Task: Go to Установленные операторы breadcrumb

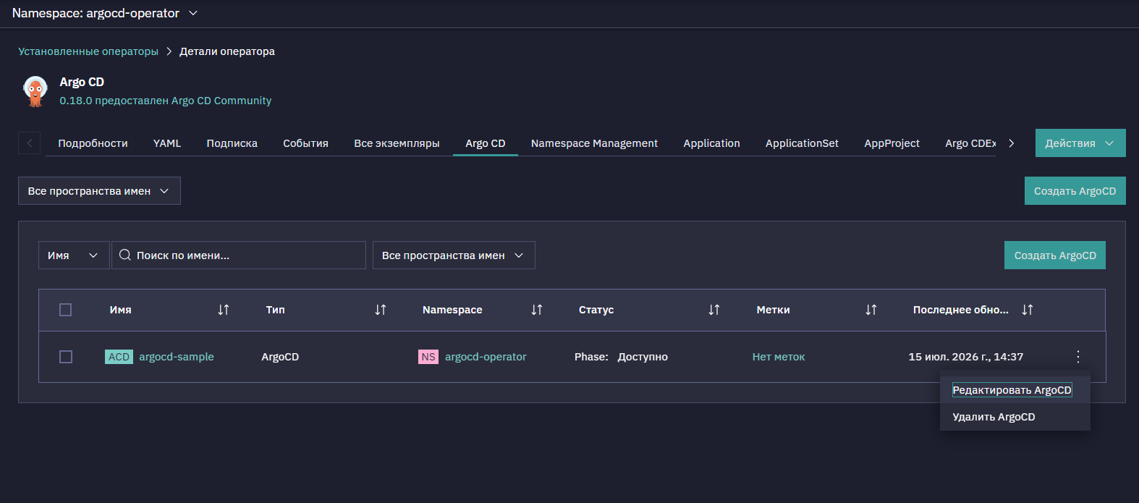Action: pos(88,51)
